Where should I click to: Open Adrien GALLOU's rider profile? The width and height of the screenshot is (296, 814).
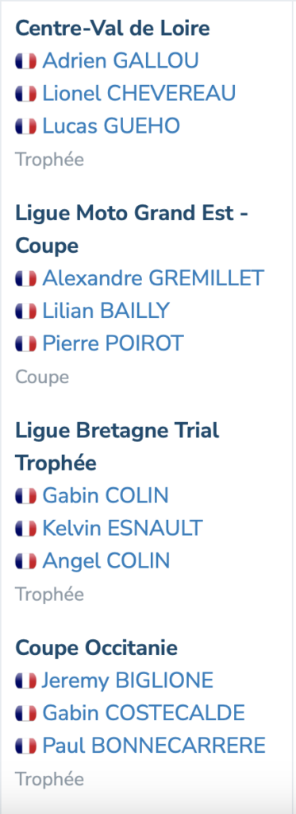pos(121,61)
